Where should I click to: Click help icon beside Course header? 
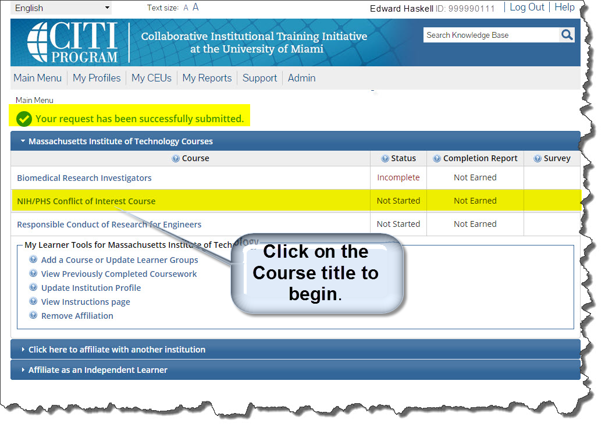(x=176, y=159)
